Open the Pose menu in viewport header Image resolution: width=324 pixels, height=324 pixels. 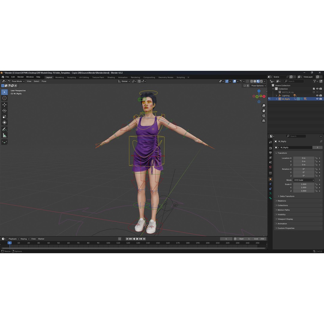[x=44, y=81]
